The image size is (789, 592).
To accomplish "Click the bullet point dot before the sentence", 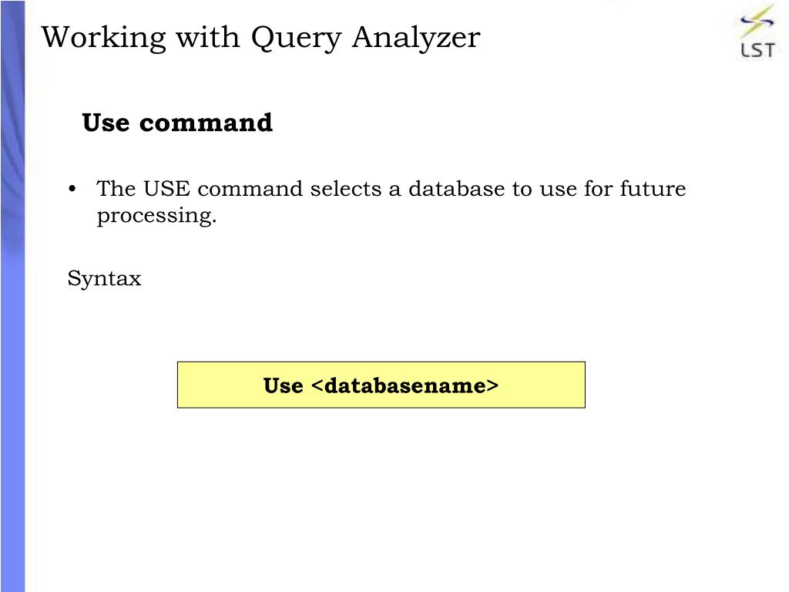I will pyautogui.click(x=72, y=190).
